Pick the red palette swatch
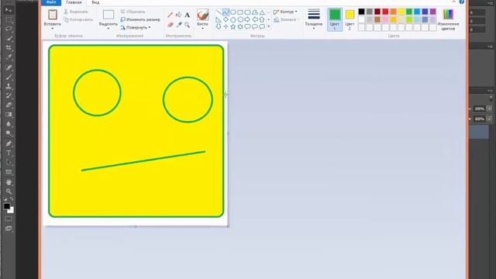This screenshot has height=279, width=496. tap(385, 12)
